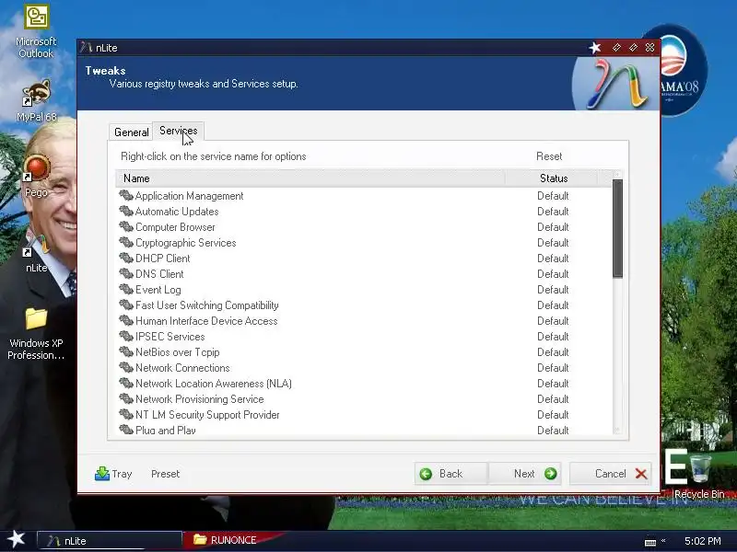
Task: Click the services list vertical scrollbar thumb
Action: point(617,228)
